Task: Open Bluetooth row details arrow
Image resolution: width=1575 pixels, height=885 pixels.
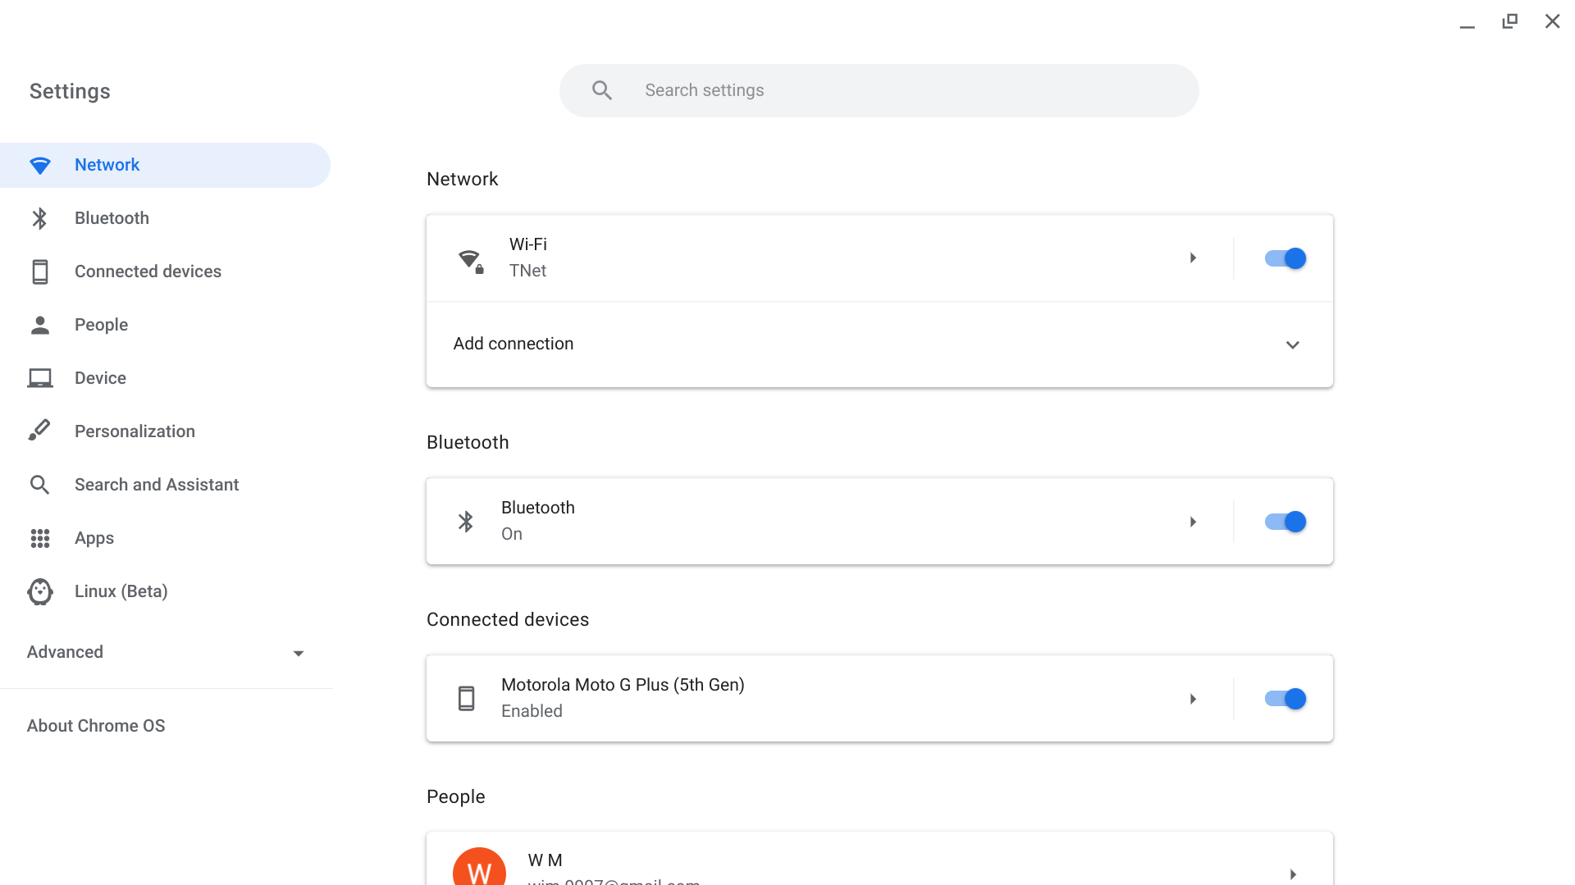Action: point(1193,522)
